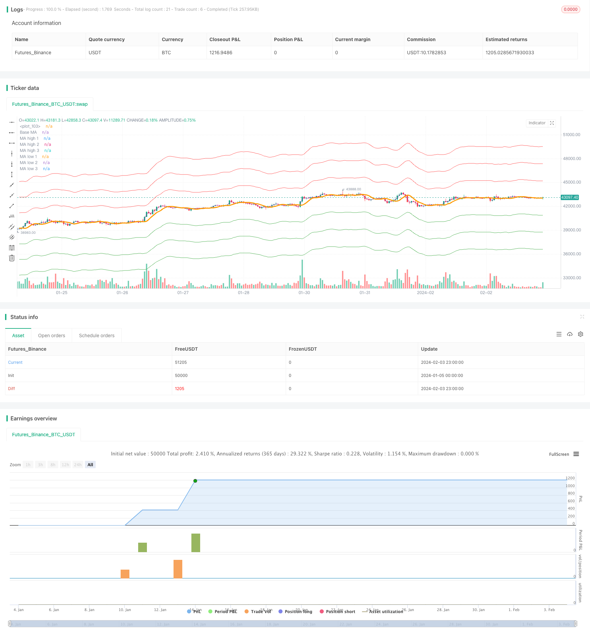This screenshot has height=637, width=590.
Task: Open the Status info list menu icon
Action: coord(559,334)
